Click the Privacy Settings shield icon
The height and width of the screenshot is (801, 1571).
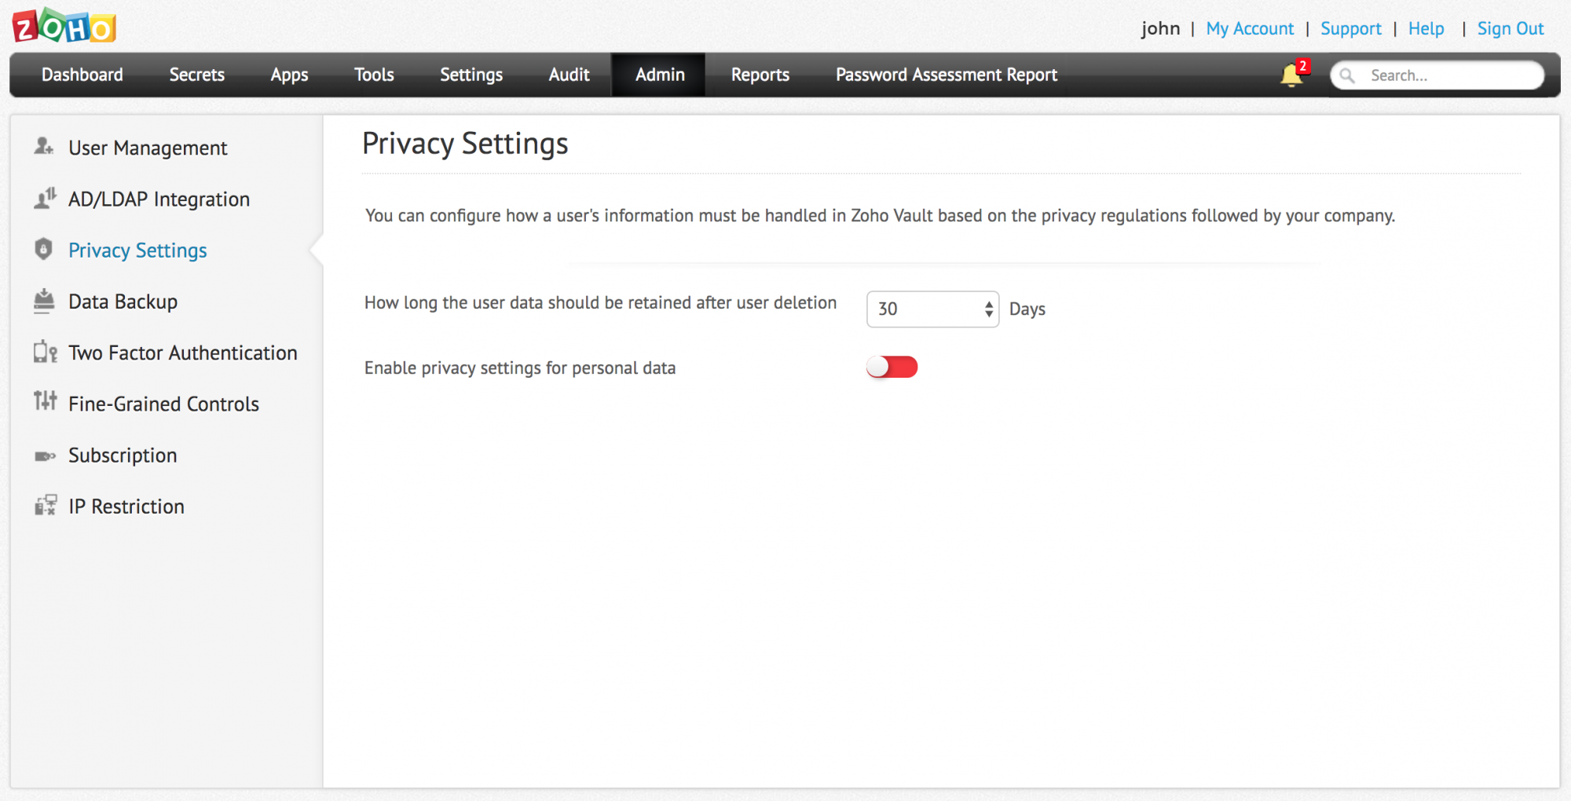pos(44,250)
